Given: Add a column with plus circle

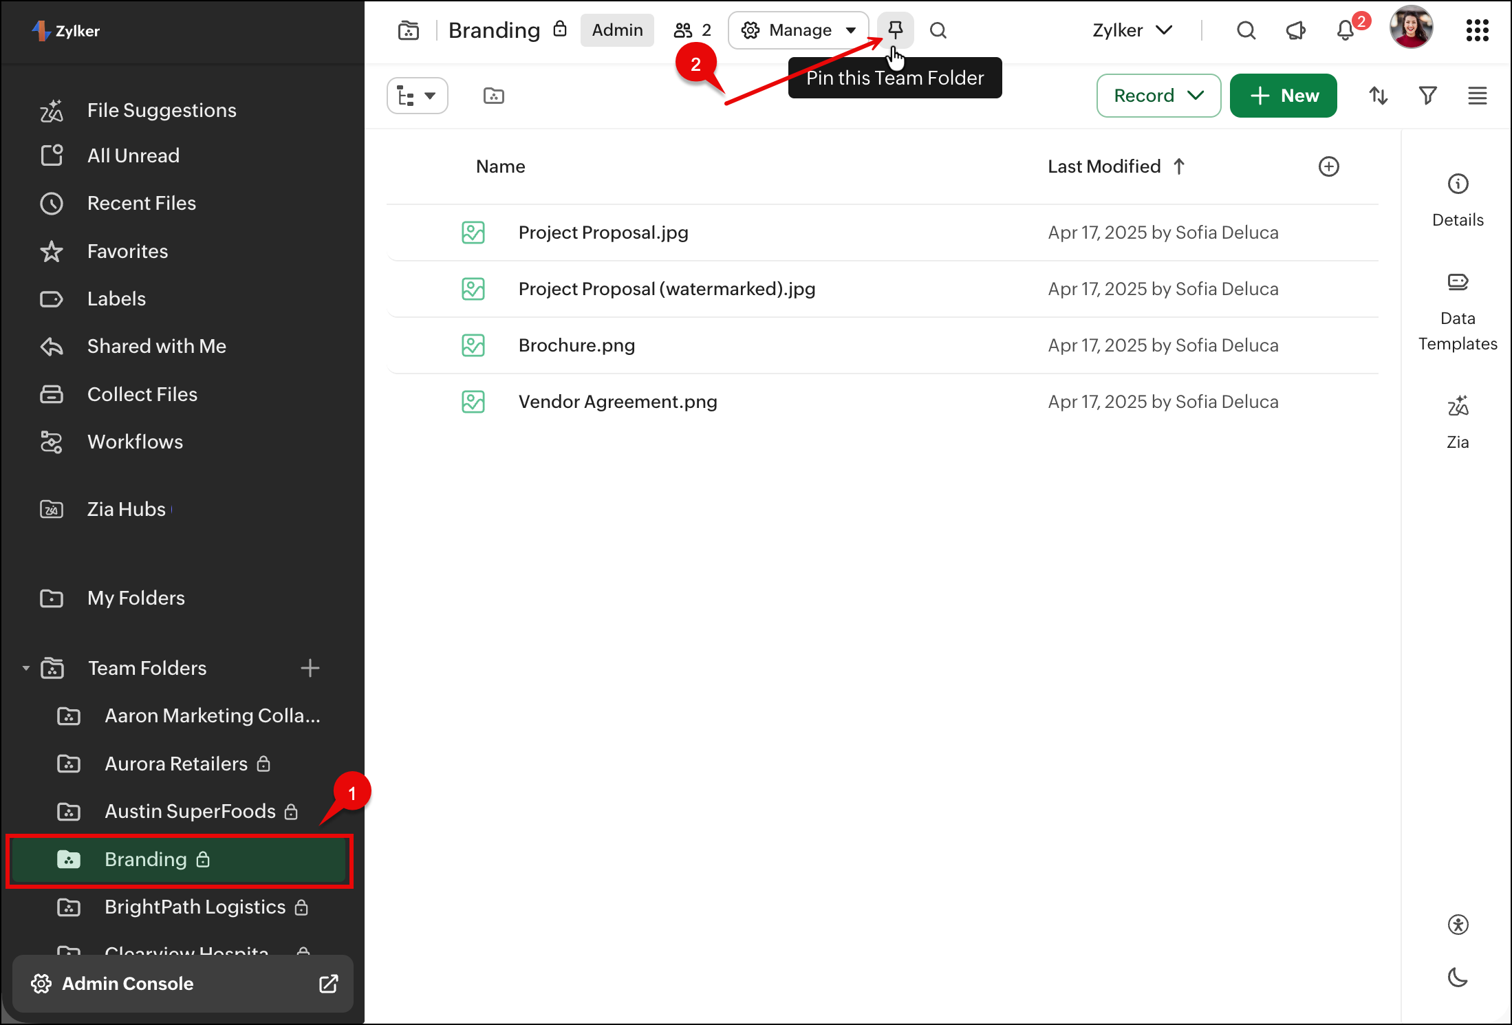Looking at the screenshot, I should 1328,166.
